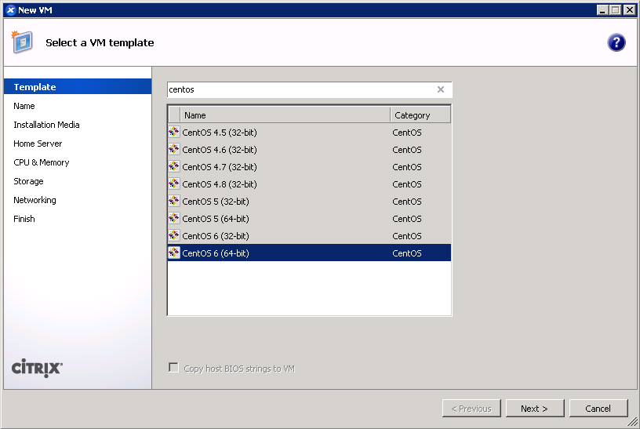The image size is (640, 429).
Task: Select CentOS 6 (64-bit) template name
Action: tap(216, 253)
